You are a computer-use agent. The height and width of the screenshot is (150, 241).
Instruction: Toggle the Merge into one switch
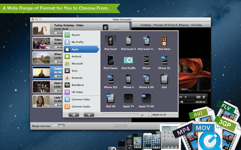pos(58,126)
